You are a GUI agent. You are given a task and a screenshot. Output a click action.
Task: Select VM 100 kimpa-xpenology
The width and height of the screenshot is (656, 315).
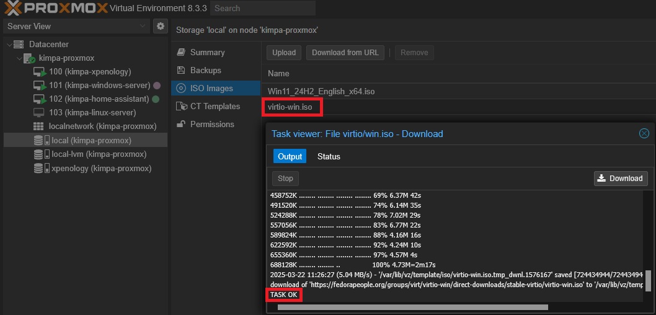89,71
